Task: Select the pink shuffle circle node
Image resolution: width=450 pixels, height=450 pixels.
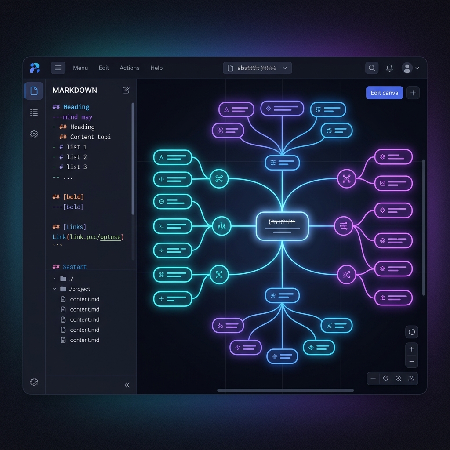Action: (346, 275)
